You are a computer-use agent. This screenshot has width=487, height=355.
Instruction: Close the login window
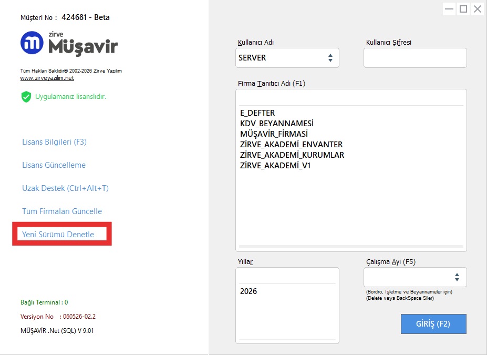(x=478, y=9)
